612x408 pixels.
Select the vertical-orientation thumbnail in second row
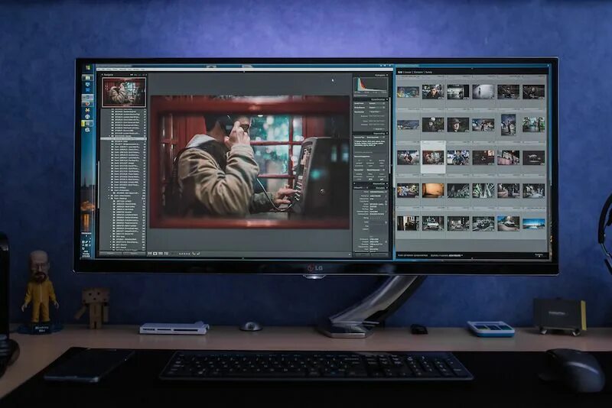tap(508, 125)
